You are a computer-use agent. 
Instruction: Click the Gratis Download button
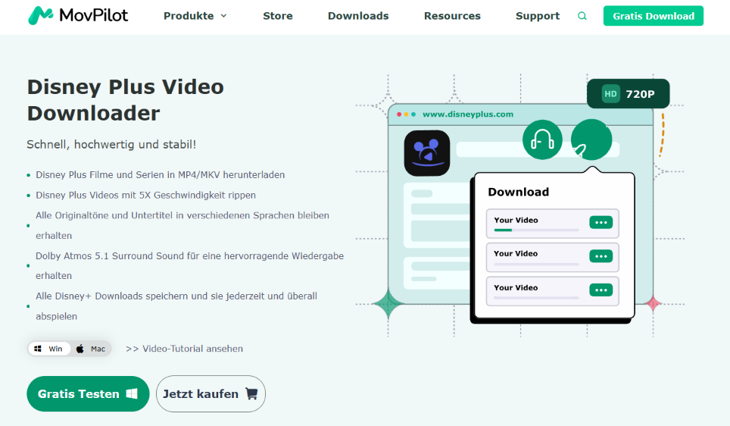(654, 16)
